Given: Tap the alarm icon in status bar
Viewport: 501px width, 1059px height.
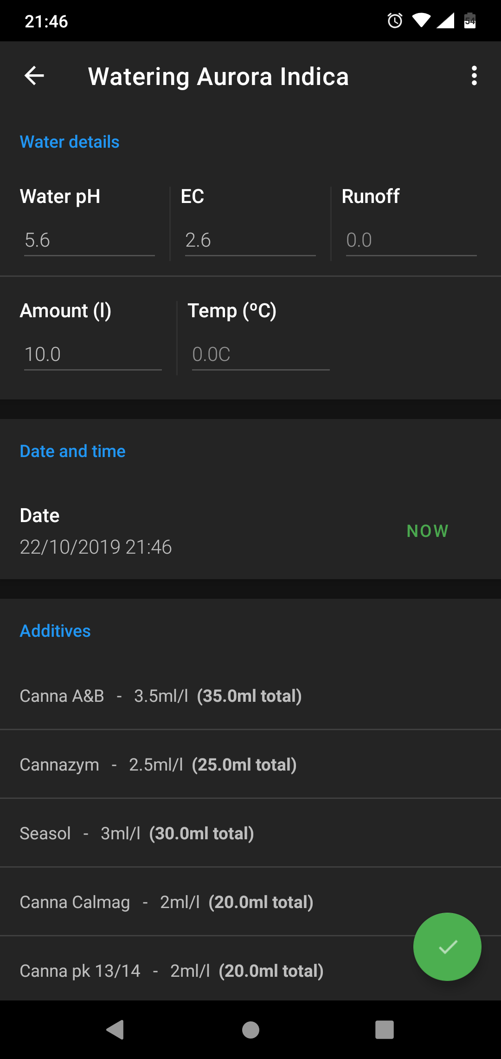Looking at the screenshot, I should click(395, 20).
